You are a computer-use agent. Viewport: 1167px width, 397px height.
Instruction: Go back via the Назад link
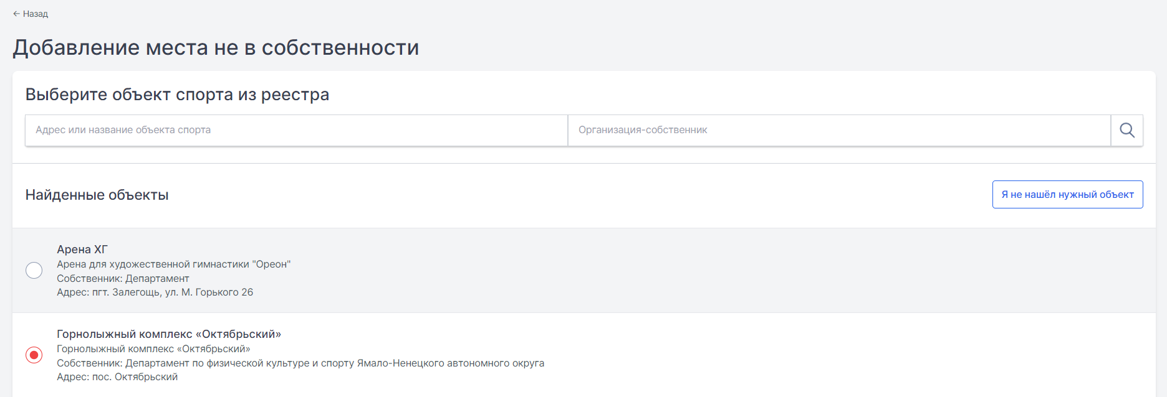point(31,14)
